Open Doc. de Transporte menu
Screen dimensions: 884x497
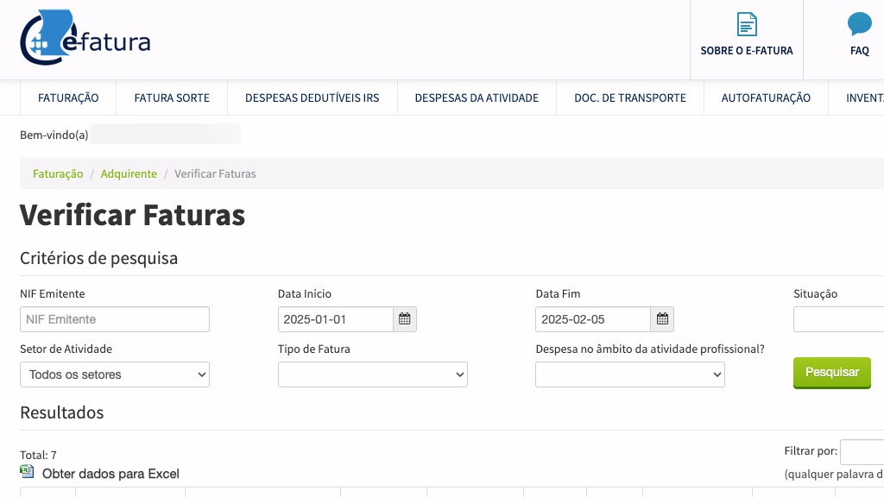coord(630,98)
